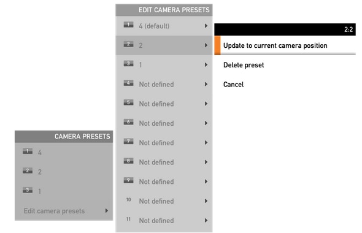Expand arrow for preset 11 Not defined
Viewport: 362px width, 233px height.
[x=206, y=220]
